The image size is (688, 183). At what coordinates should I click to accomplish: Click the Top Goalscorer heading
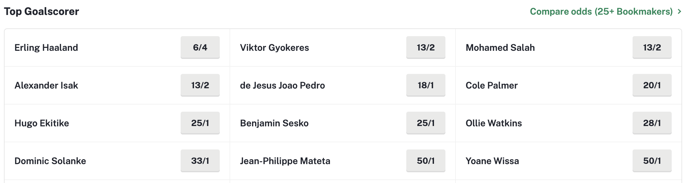pos(41,11)
